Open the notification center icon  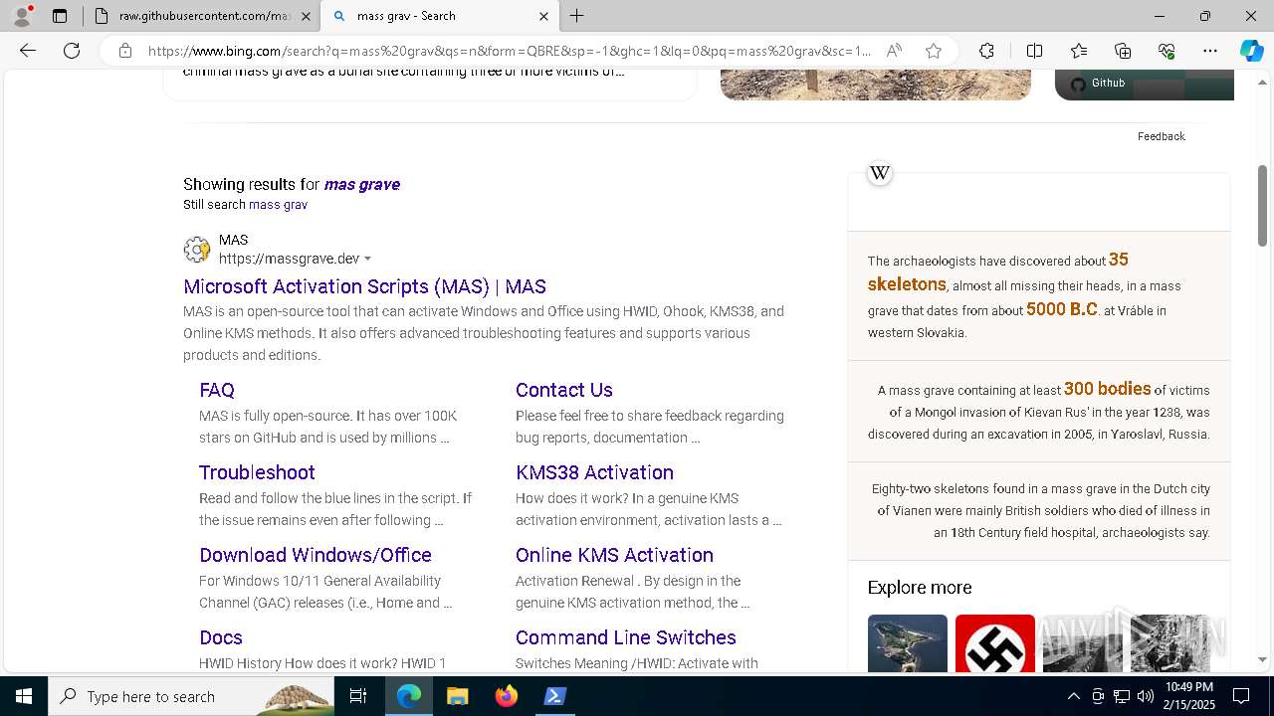1241,696
